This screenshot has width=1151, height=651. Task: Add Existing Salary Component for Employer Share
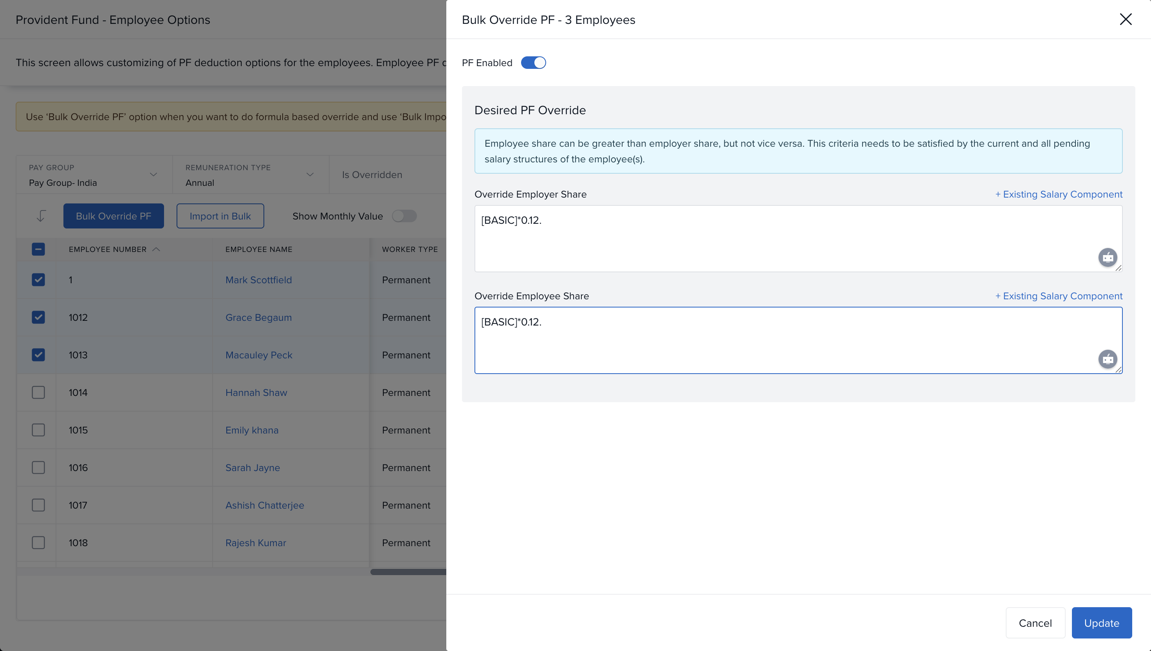(x=1058, y=194)
